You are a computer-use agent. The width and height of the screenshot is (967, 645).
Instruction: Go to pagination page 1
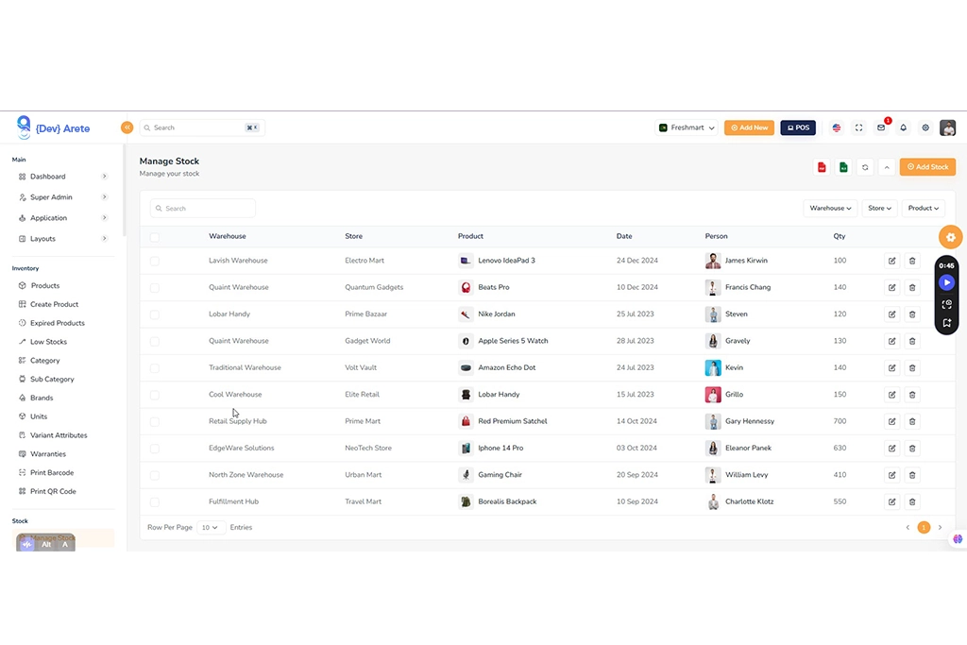[924, 528]
